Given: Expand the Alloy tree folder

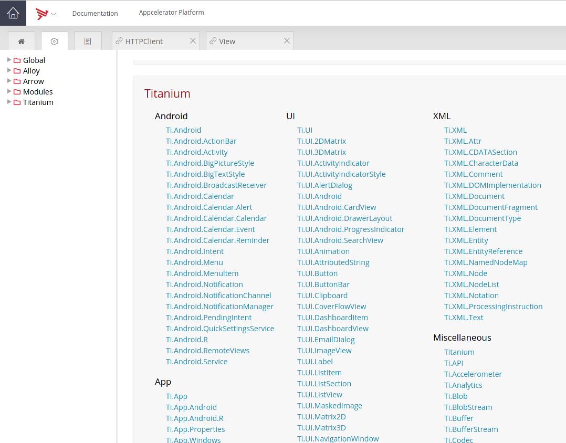Looking at the screenshot, I should coord(9,70).
